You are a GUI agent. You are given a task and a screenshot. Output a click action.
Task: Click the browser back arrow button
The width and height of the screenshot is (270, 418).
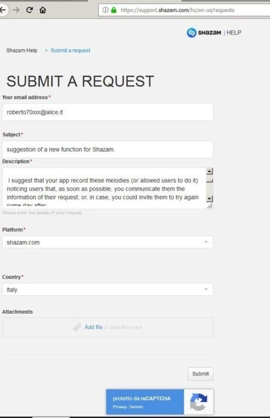click(x=3, y=10)
